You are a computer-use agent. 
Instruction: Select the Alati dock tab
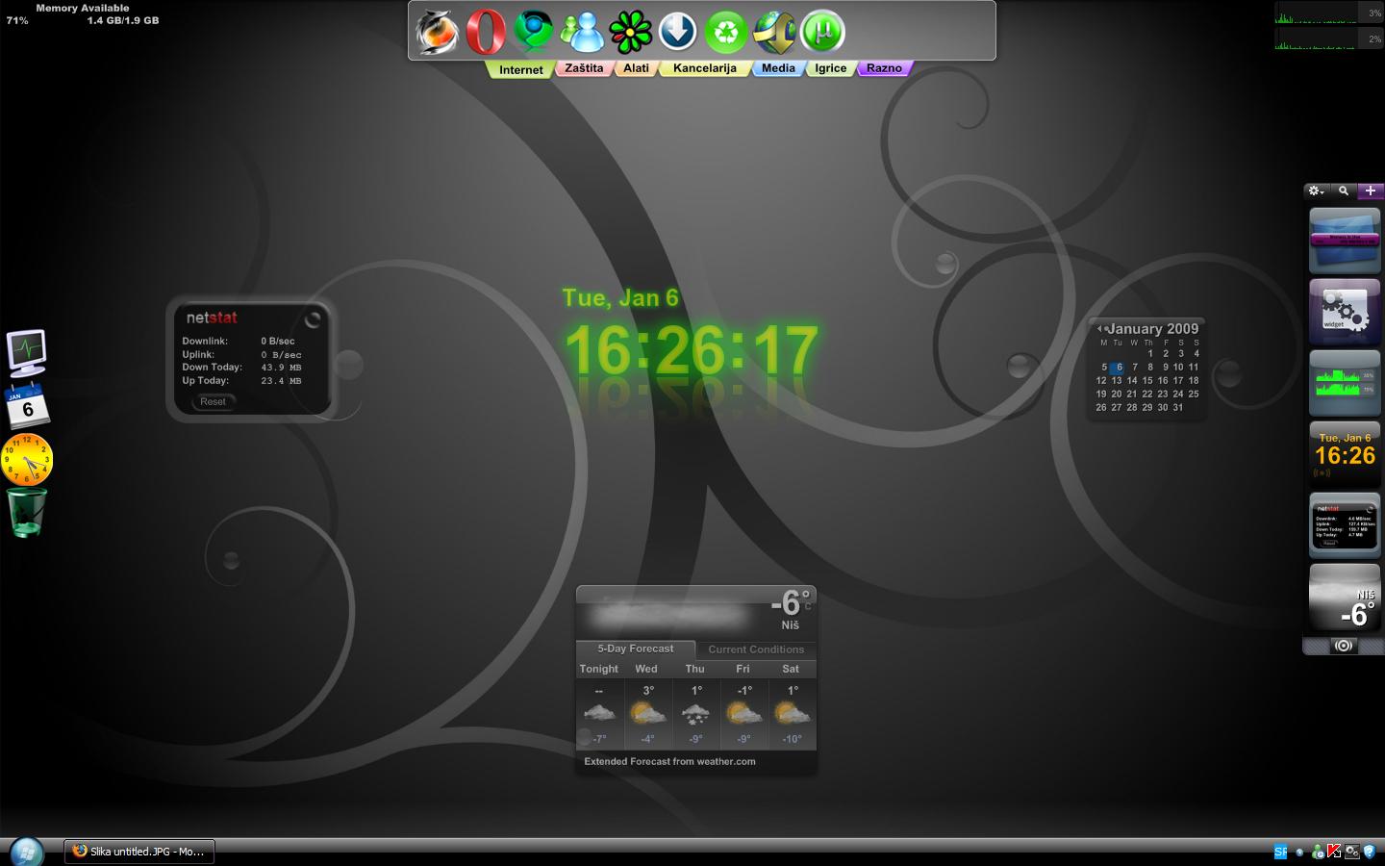click(x=636, y=68)
